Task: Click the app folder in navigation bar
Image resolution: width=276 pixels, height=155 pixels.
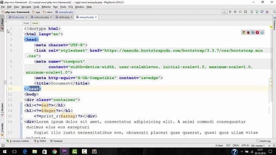Action: 36,12
